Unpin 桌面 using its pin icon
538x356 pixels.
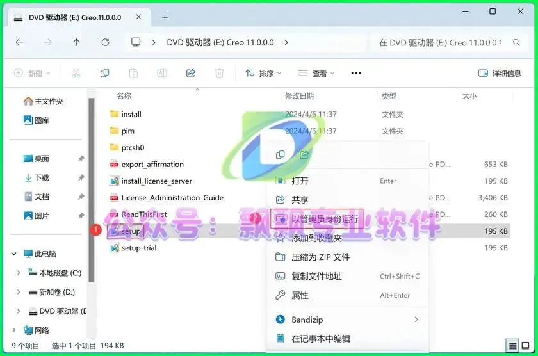pos(81,158)
